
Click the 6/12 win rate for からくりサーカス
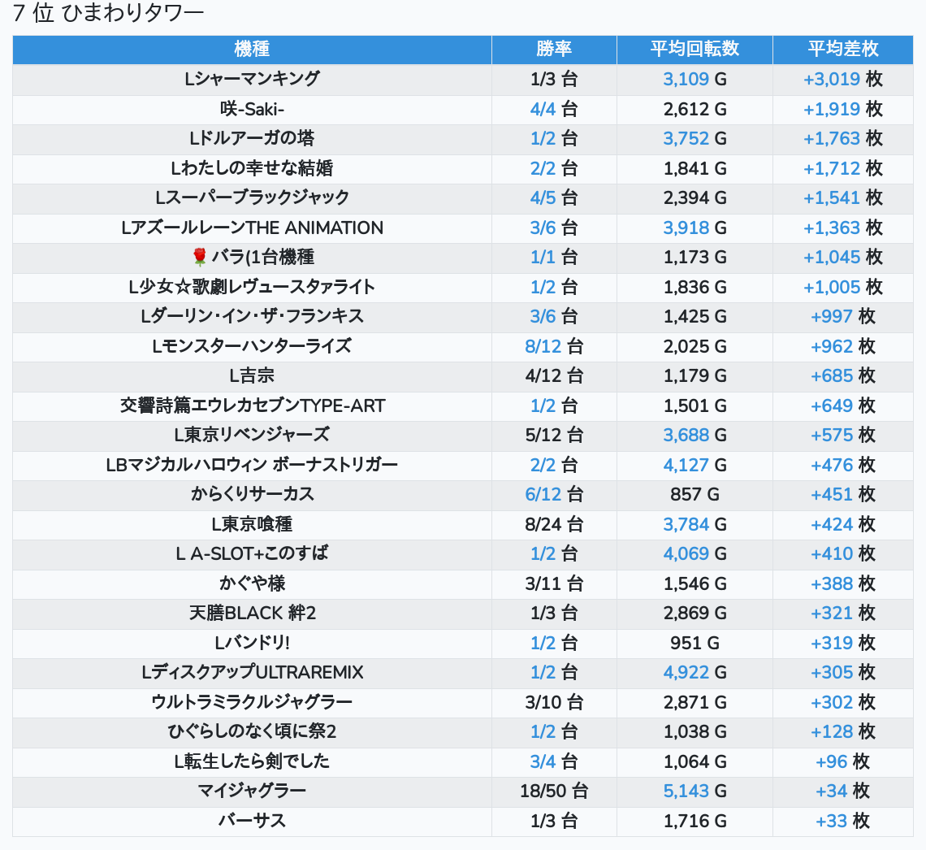click(543, 494)
